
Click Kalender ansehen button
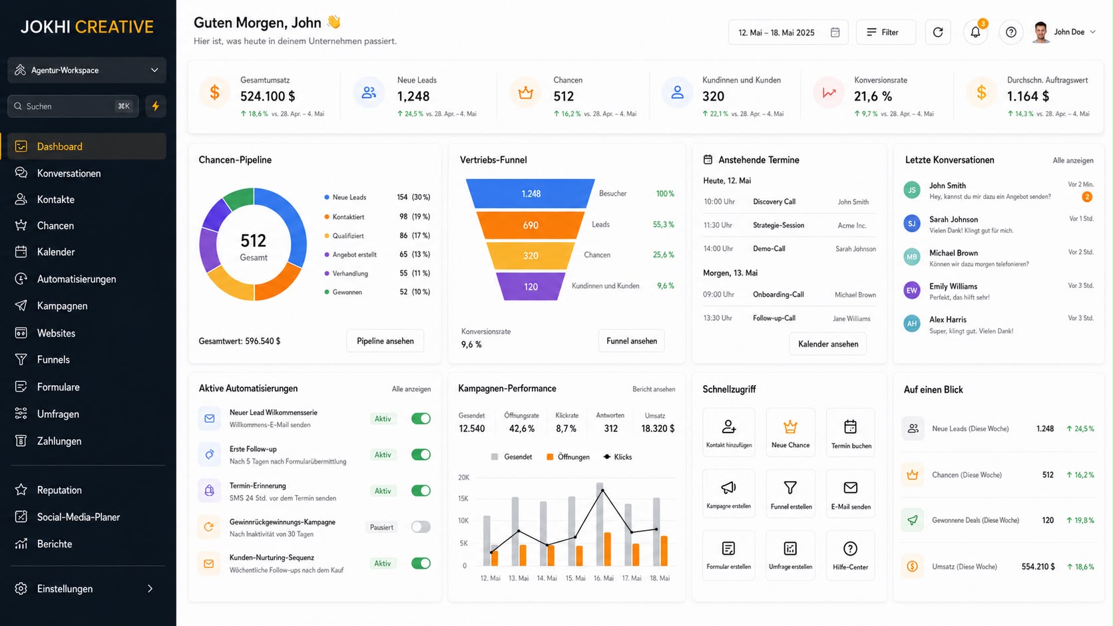[x=828, y=344]
